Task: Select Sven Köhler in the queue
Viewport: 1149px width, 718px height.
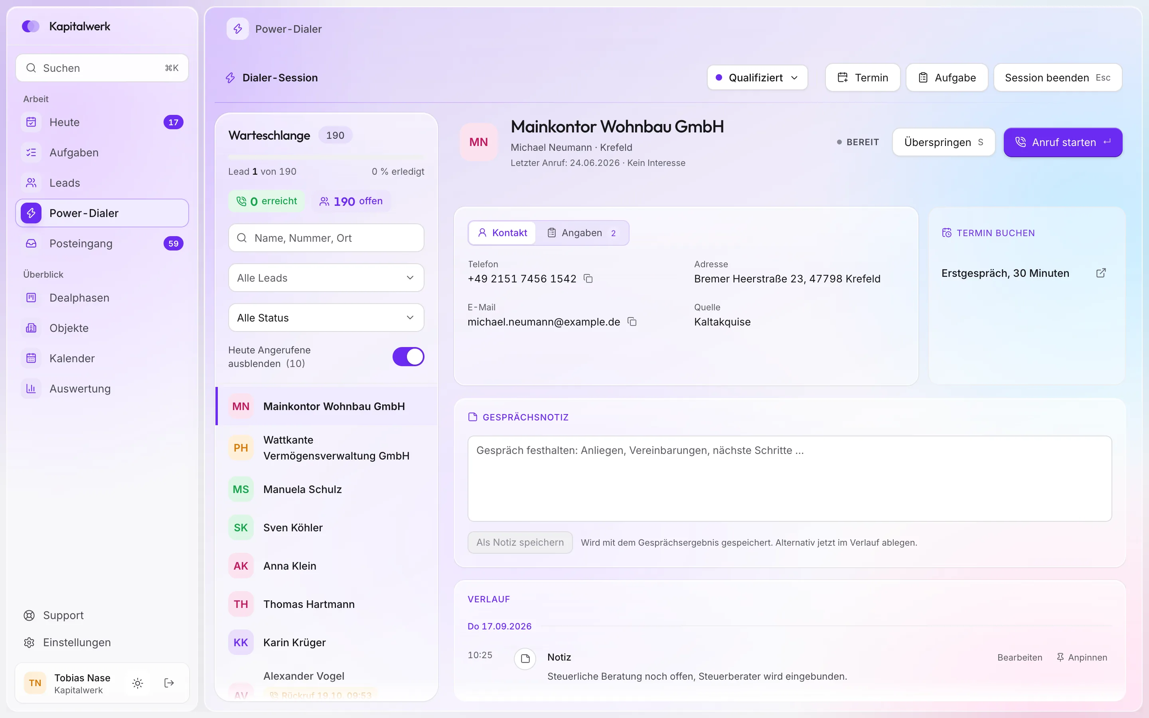Action: (x=327, y=528)
